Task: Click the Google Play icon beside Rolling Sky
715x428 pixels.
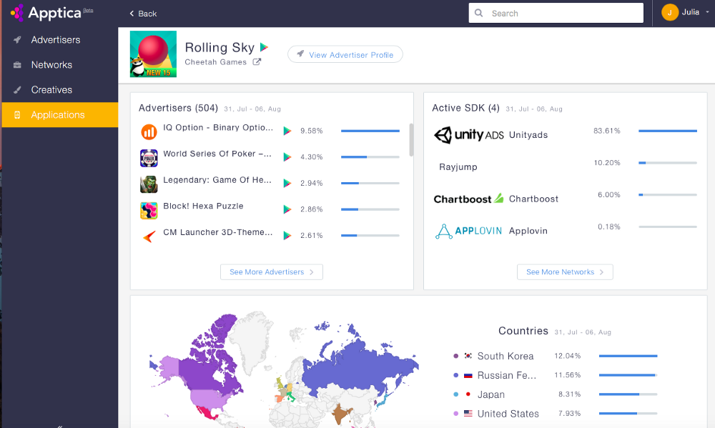Action: [264, 47]
